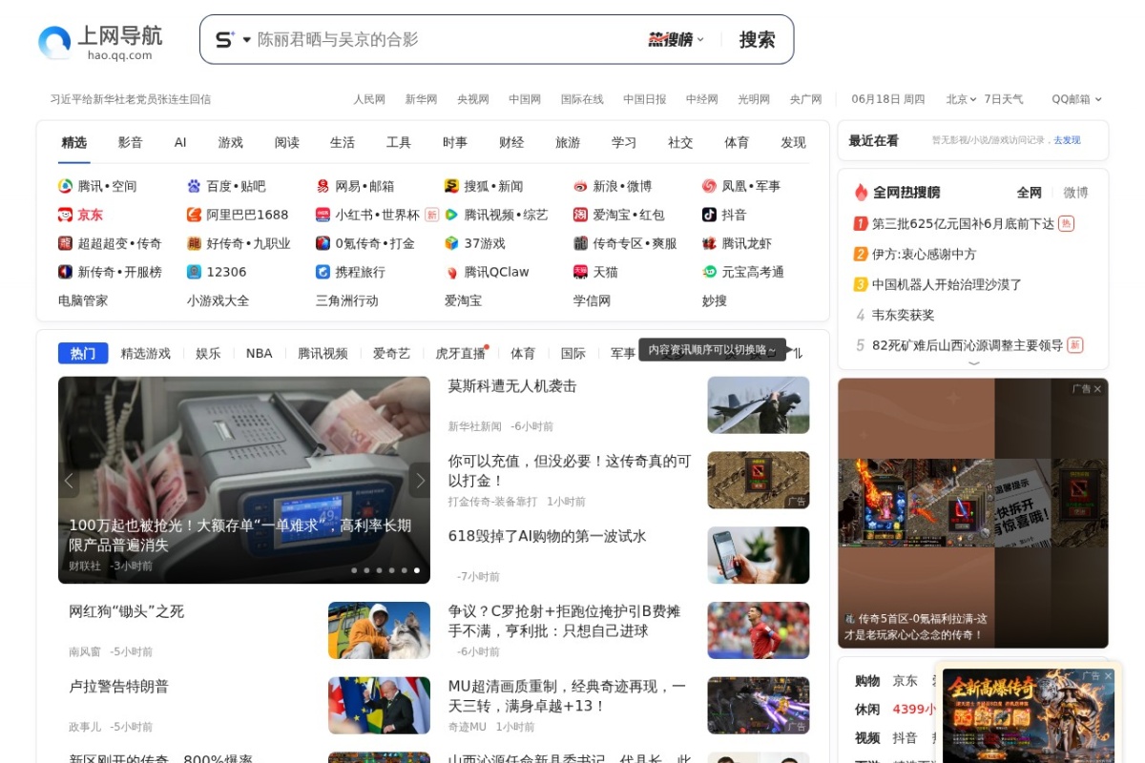Open the 携程旅行 icon
This screenshot has height=763, width=1145.
click(323, 272)
